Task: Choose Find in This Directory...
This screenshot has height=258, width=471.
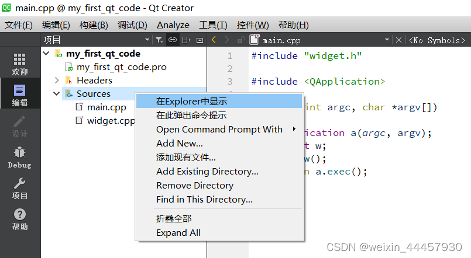Action: click(x=219, y=199)
